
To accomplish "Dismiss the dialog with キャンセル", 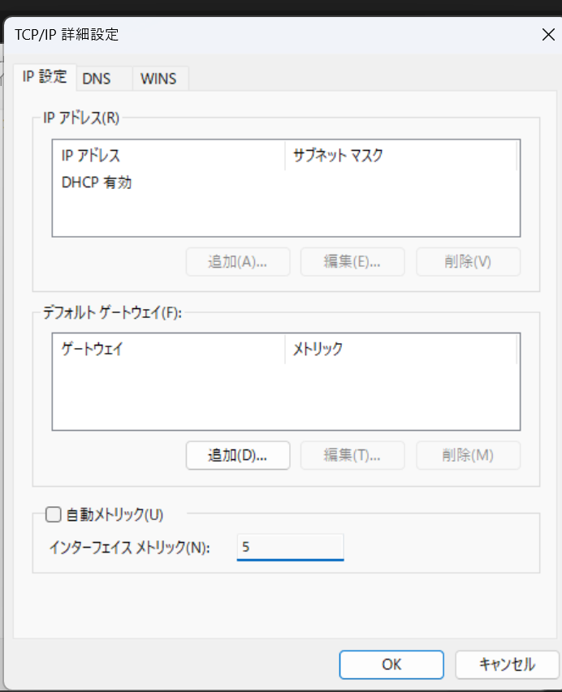I will click(507, 664).
